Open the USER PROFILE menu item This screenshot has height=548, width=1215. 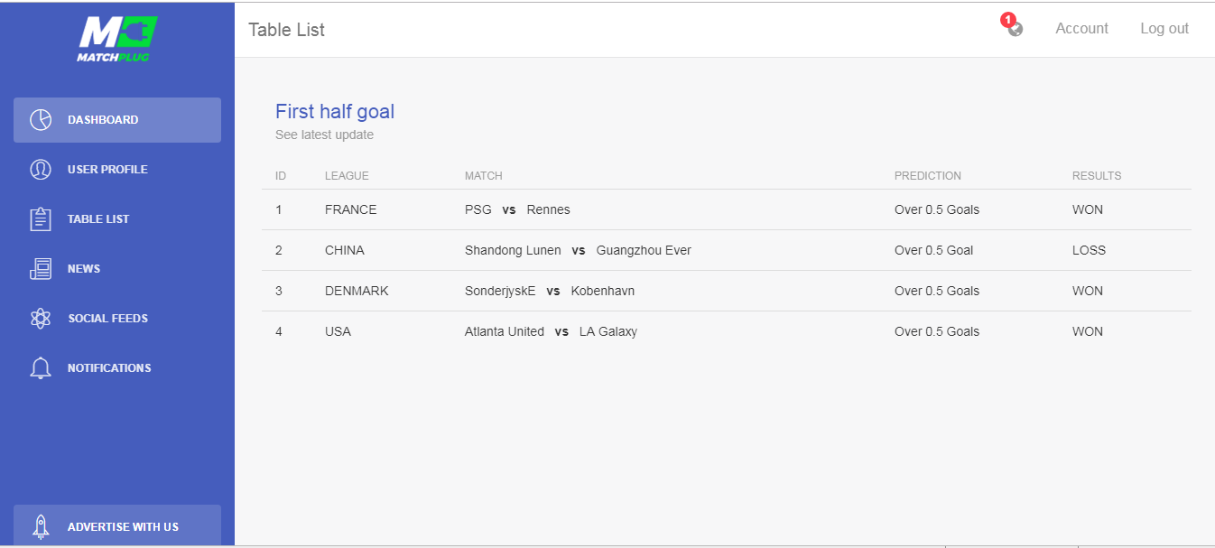117,170
